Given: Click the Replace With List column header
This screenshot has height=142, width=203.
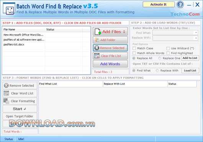Looking at the screenshot, I should pos(135,84).
